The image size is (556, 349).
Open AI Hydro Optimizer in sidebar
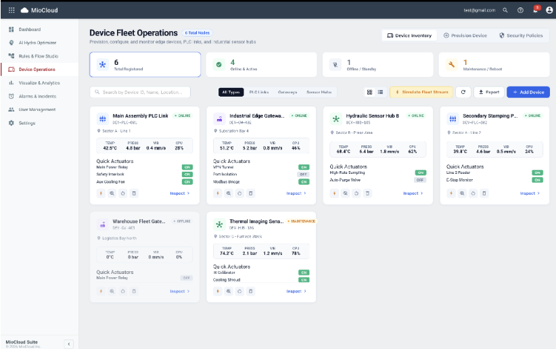(x=39, y=43)
